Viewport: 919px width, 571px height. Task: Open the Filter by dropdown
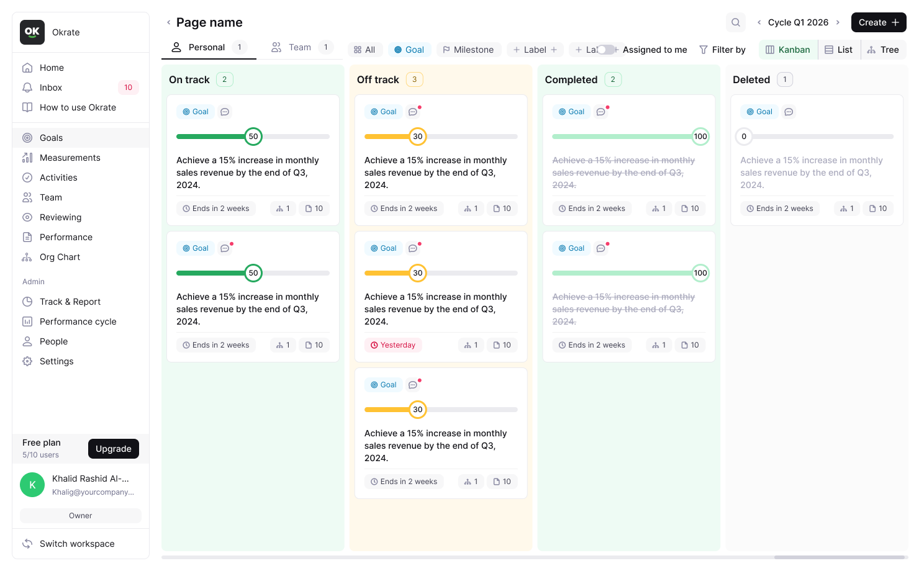coord(722,50)
